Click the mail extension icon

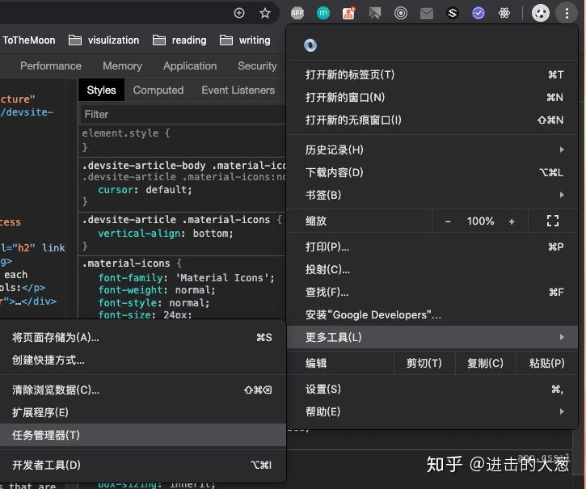point(427,13)
